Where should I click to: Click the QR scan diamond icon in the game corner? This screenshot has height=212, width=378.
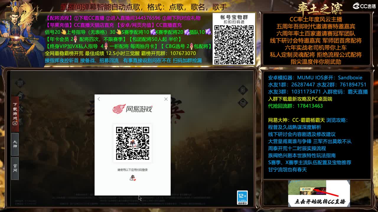(20, 83)
